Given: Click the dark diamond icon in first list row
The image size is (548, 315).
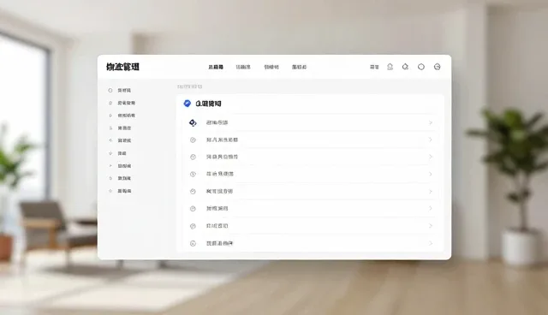Looking at the screenshot, I should click(193, 122).
